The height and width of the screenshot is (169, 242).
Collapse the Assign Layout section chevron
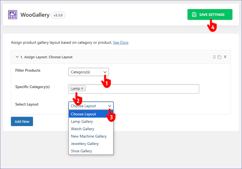[x=17, y=57]
